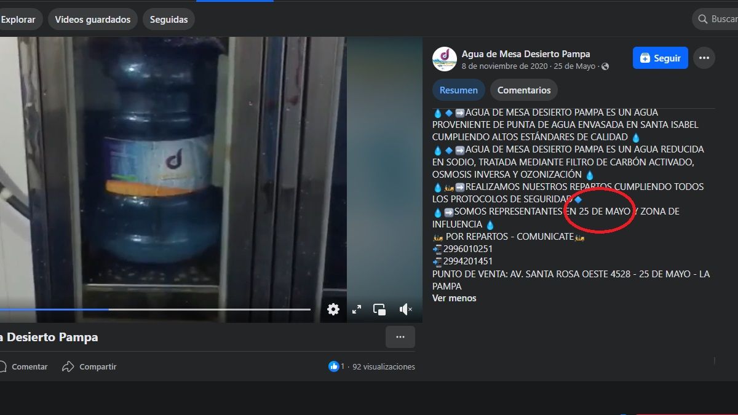Mute the video audio
The height and width of the screenshot is (415, 738).
point(406,309)
